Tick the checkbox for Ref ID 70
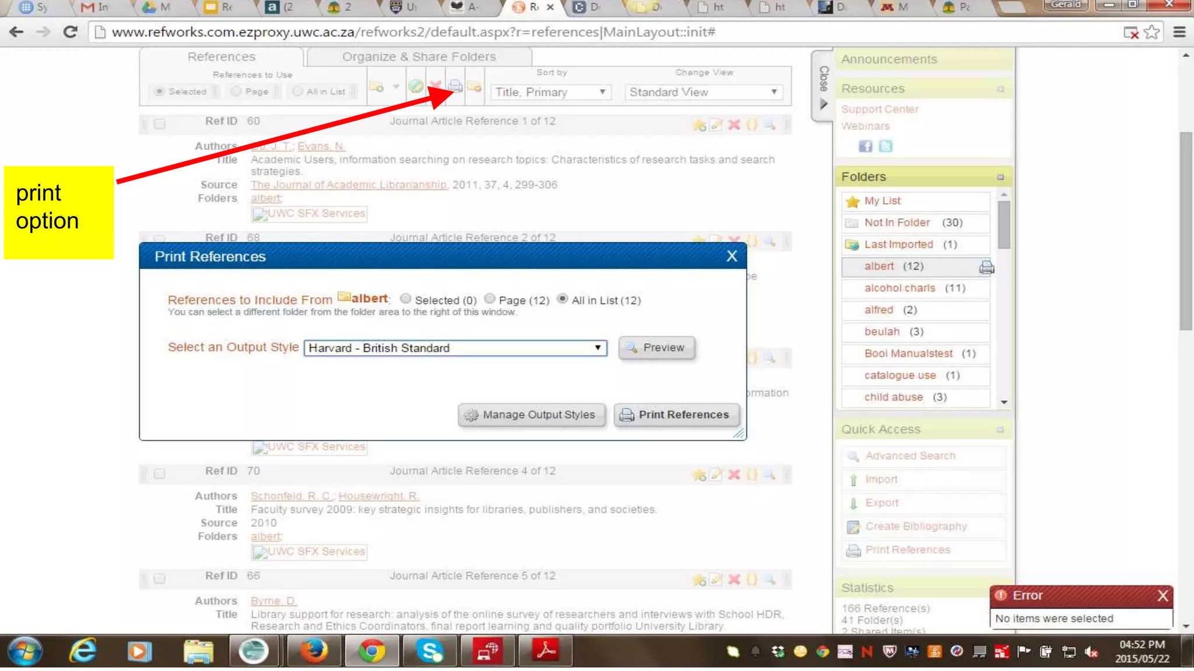 (x=159, y=474)
